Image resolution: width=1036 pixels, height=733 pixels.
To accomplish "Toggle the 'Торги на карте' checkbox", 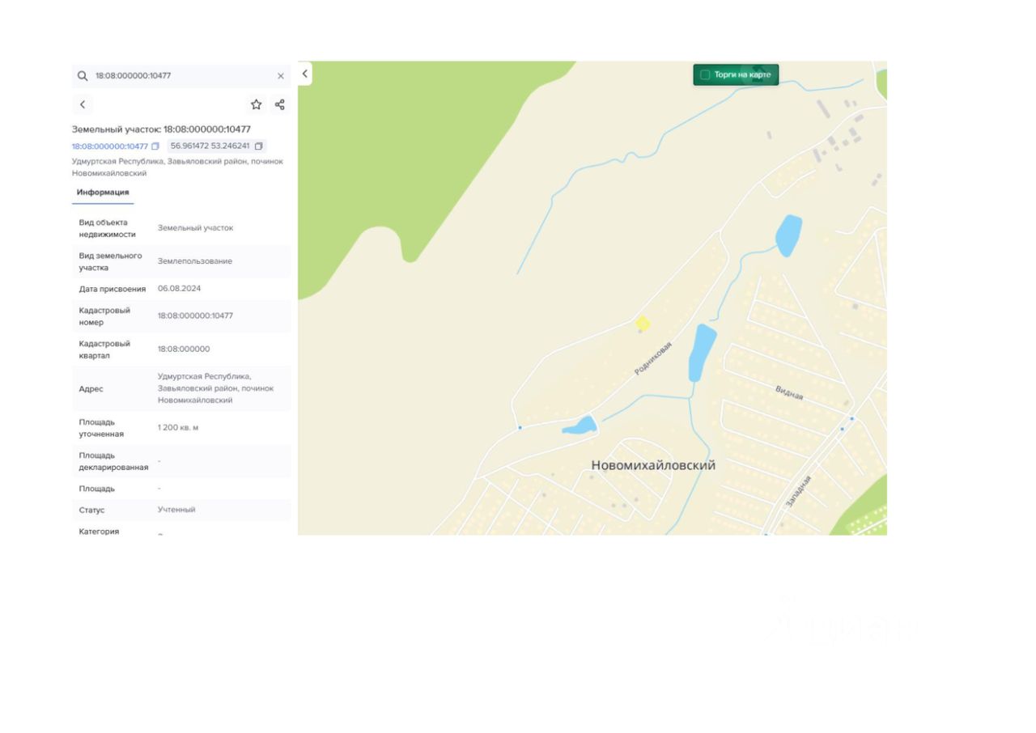I will pyautogui.click(x=705, y=74).
